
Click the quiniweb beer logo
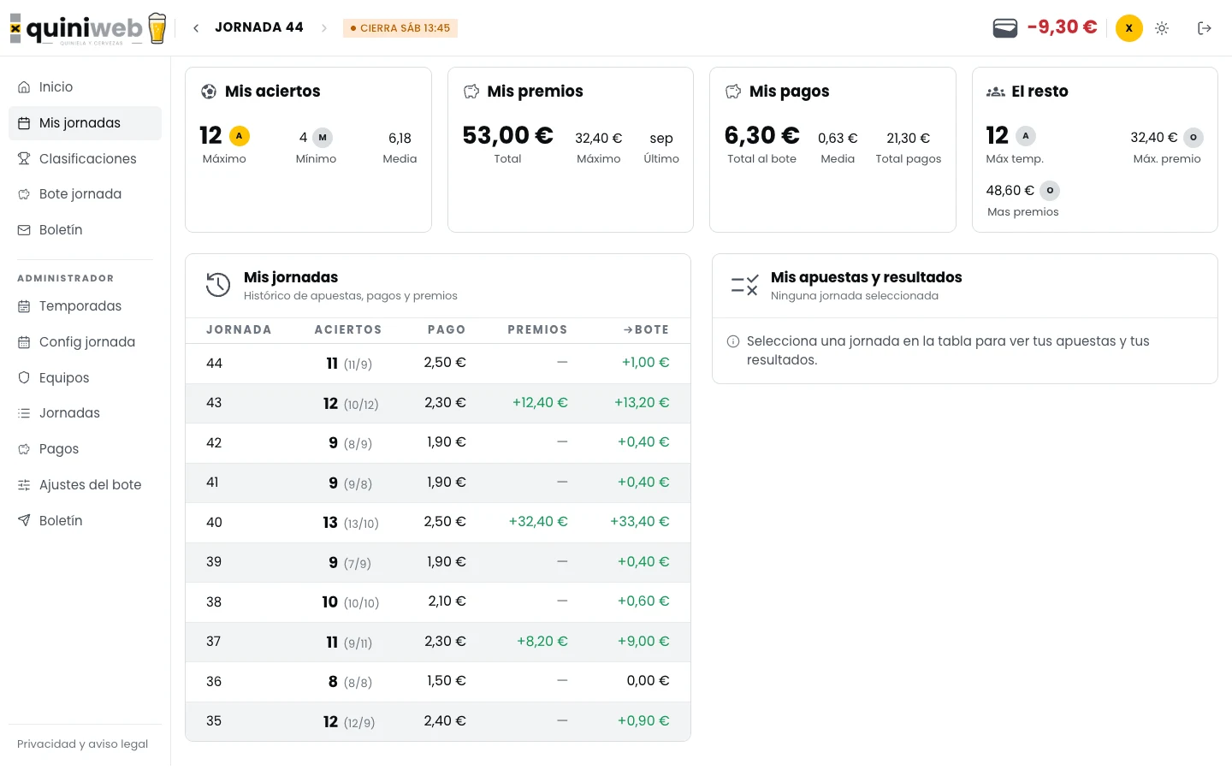coord(88,28)
